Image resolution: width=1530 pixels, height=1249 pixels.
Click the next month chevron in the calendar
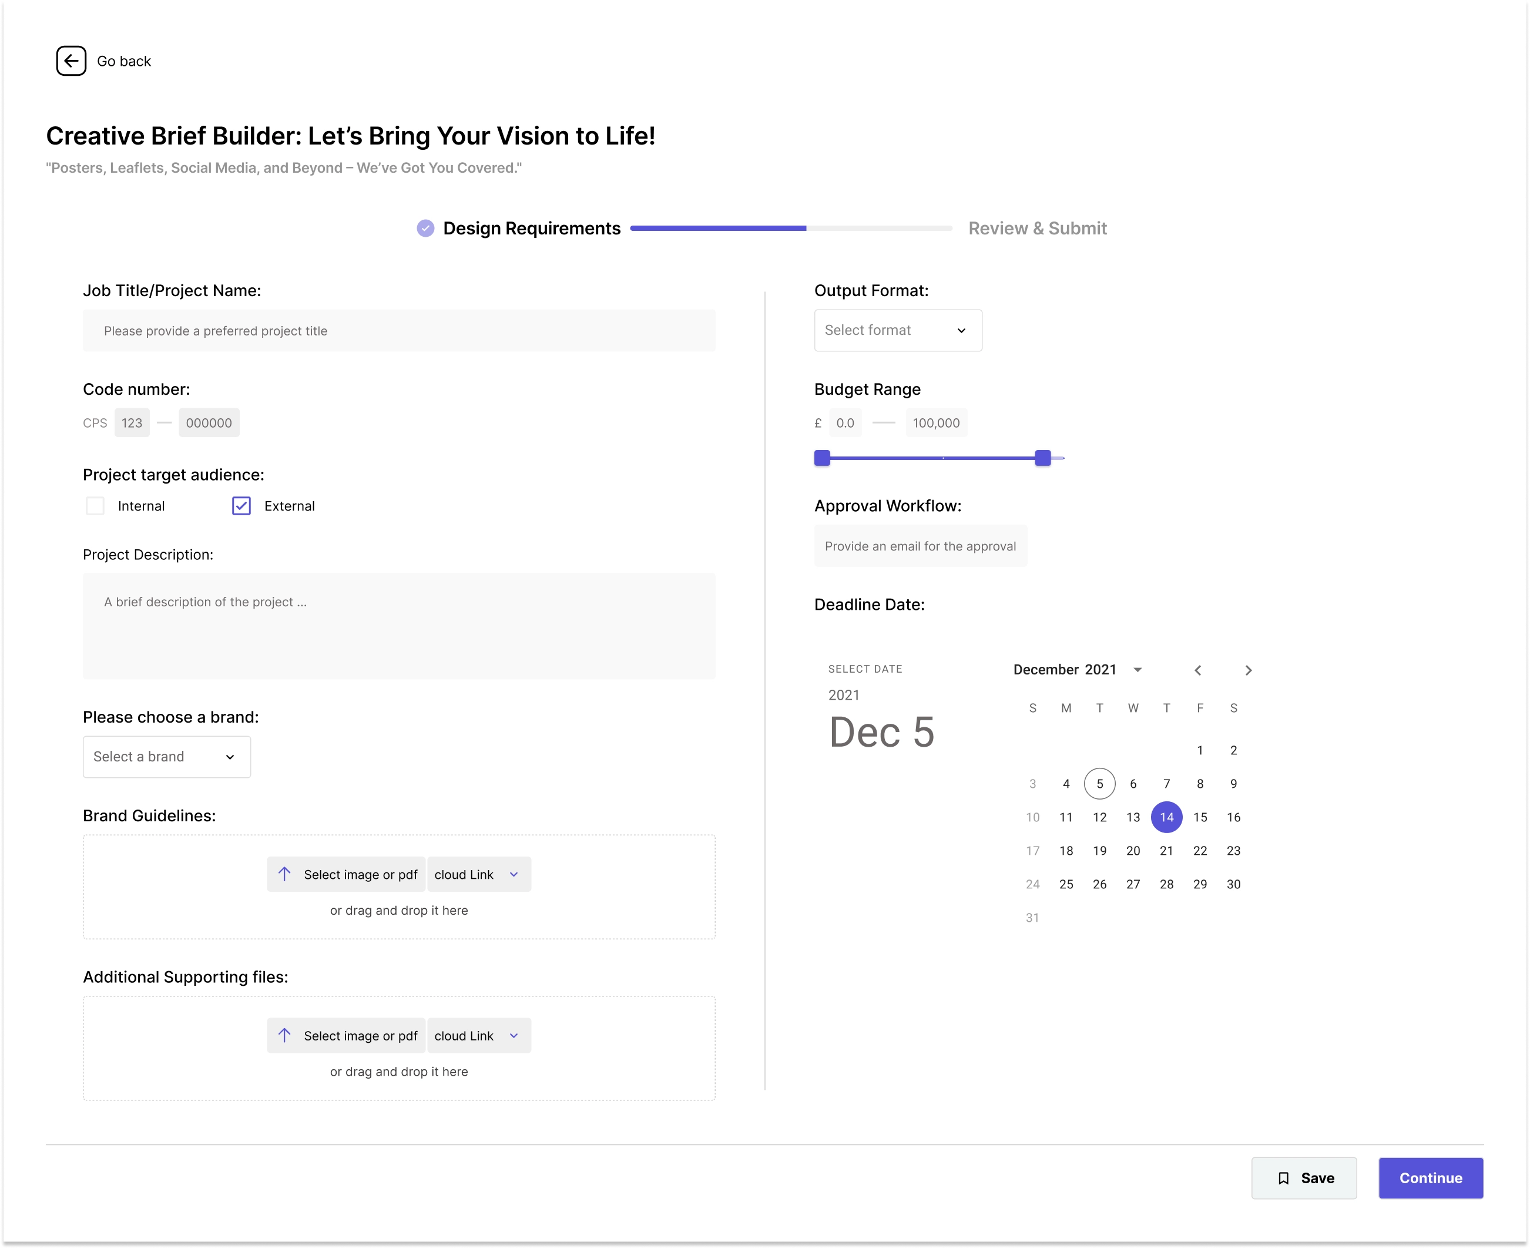1249,670
